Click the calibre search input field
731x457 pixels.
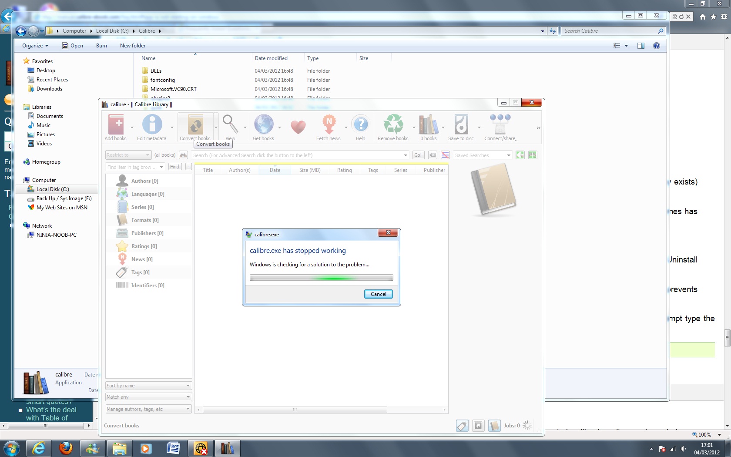(296, 155)
